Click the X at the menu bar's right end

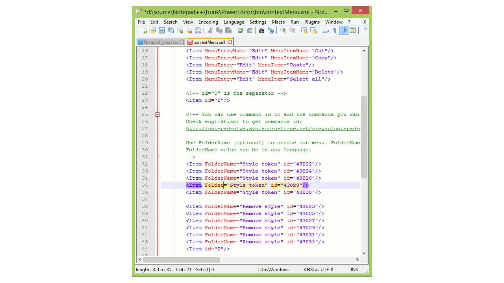coord(365,22)
